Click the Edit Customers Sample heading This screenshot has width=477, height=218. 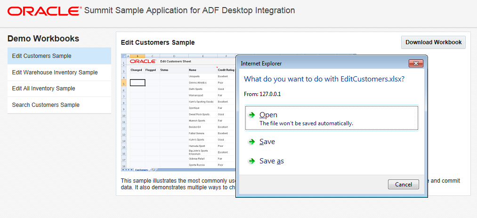[158, 42]
